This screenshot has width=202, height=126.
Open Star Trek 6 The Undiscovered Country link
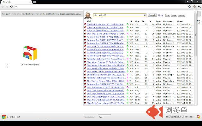pyautogui.click(x=106, y=34)
